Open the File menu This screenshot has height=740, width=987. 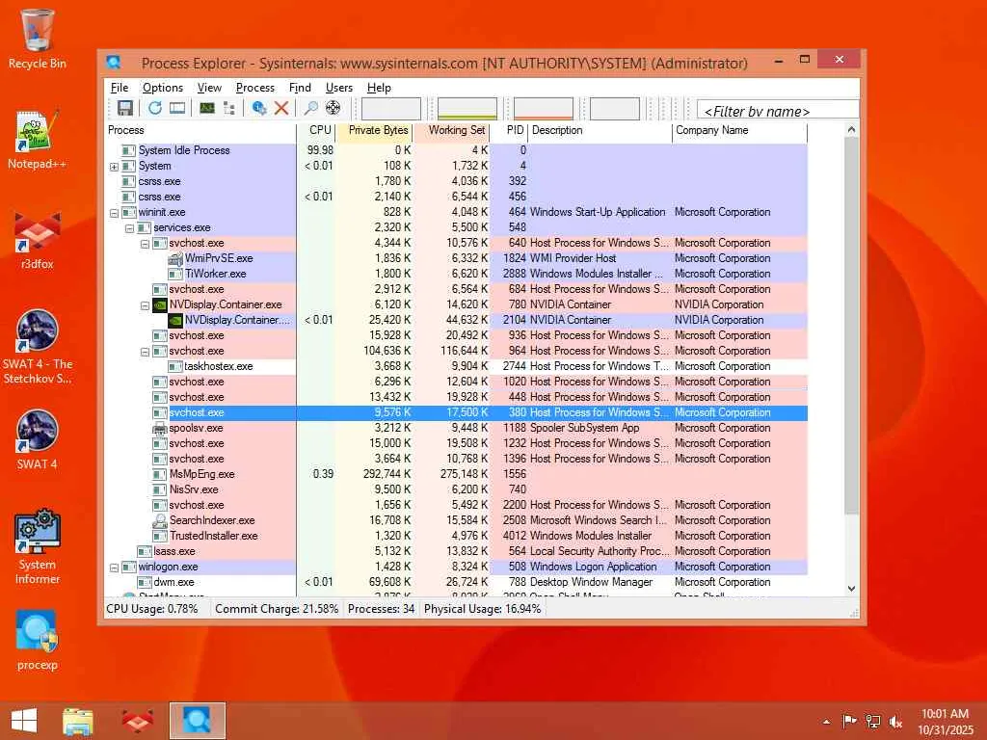point(119,88)
